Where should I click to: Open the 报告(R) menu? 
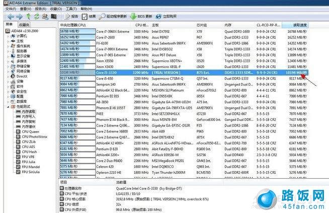pyautogui.click(x=40, y=9)
